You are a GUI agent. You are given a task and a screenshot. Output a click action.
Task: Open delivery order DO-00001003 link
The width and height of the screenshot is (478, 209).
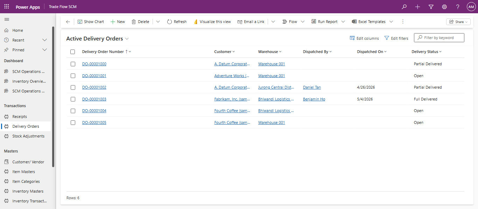(x=94, y=99)
